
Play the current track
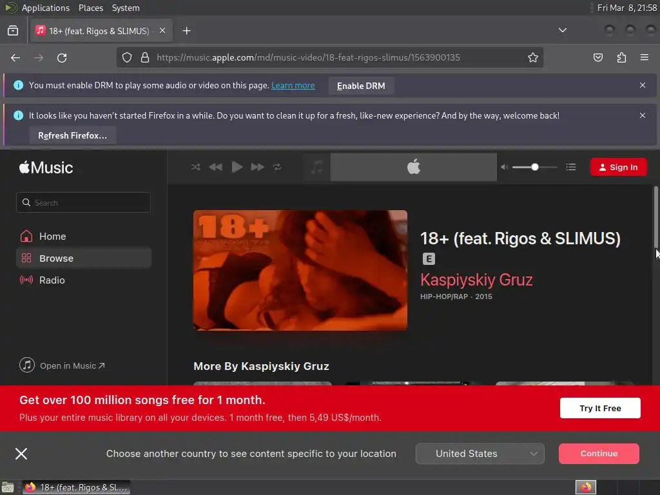tap(237, 167)
